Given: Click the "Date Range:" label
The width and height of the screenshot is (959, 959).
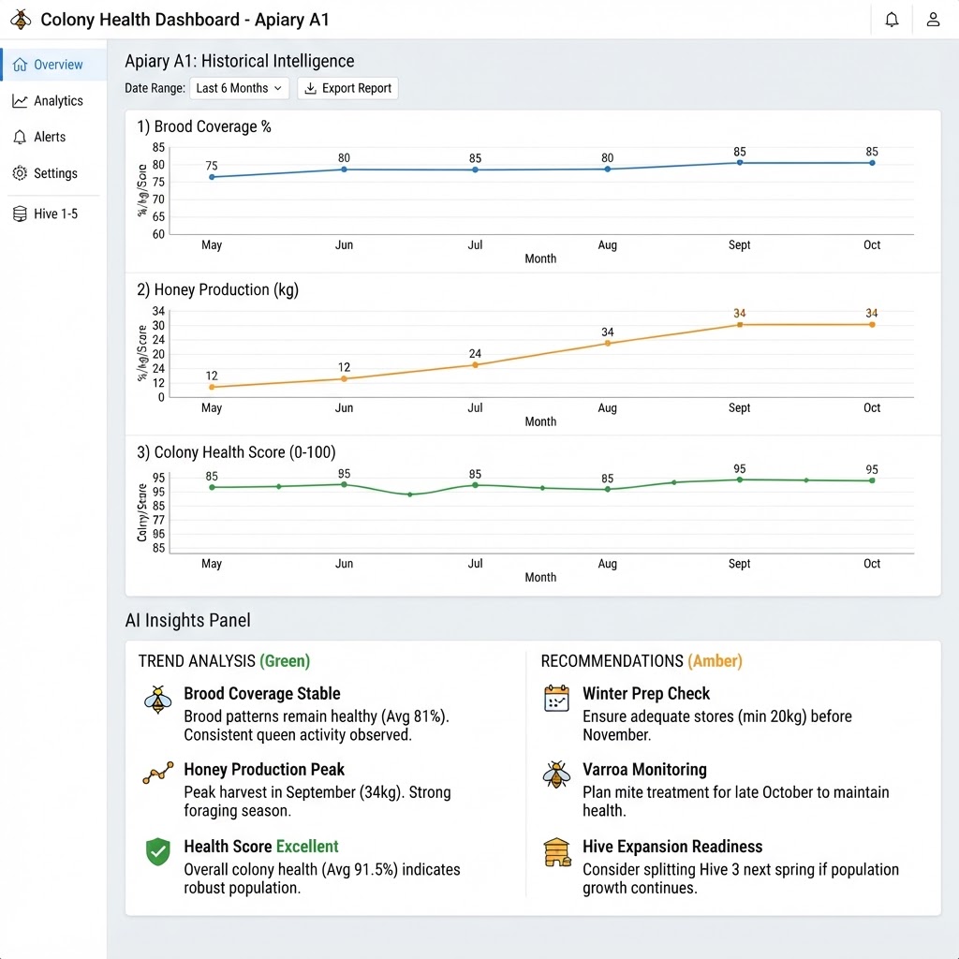Looking at the screenshot, I should [155, 88].
